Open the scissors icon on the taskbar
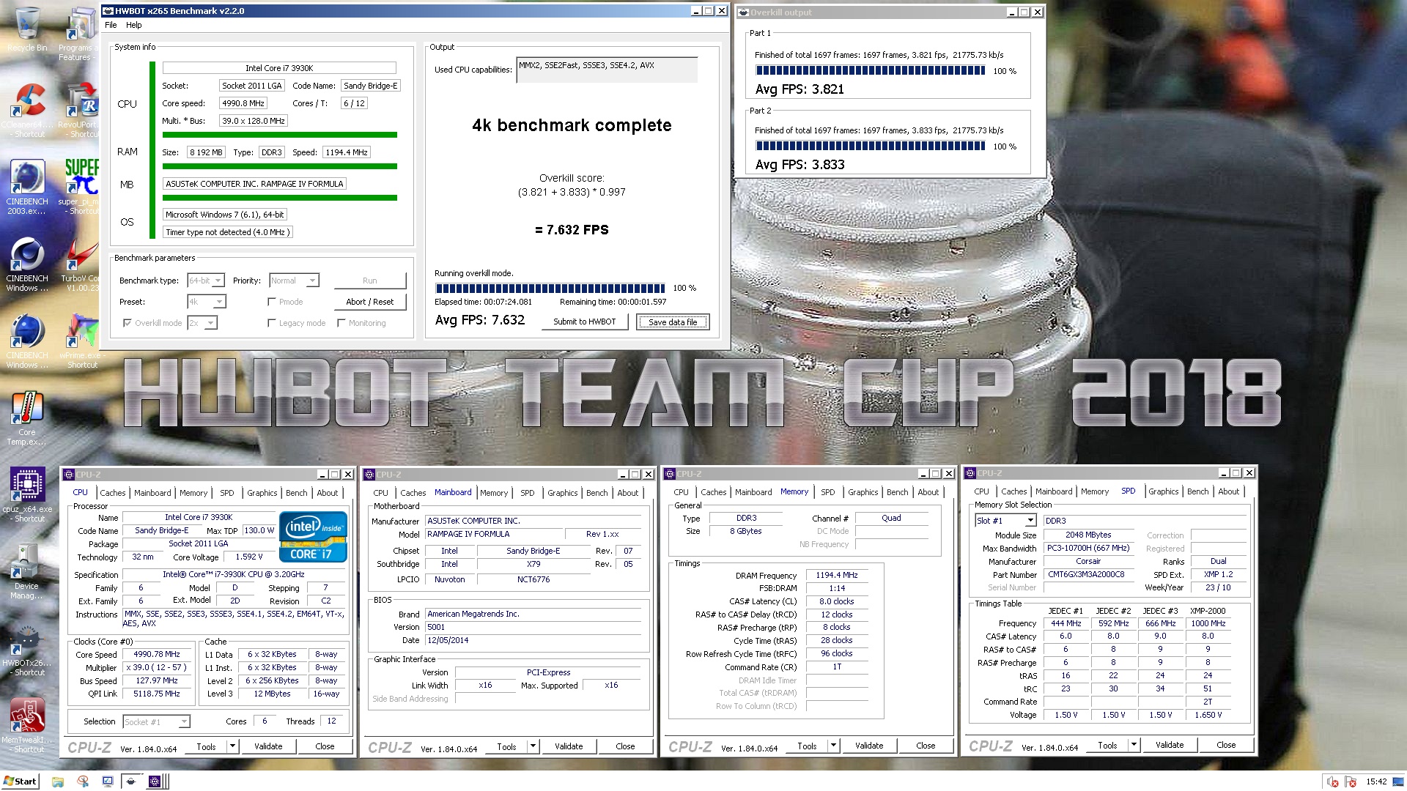Image resolution: width=1407 pixels, height=791 pixels. pos(83,781)
